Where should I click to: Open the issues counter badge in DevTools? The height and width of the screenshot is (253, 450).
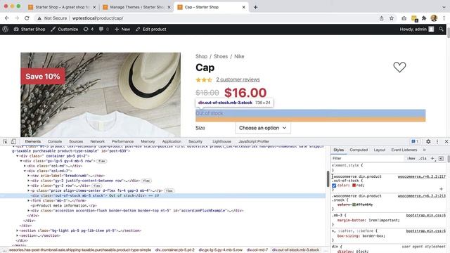[x=416, y=141]
